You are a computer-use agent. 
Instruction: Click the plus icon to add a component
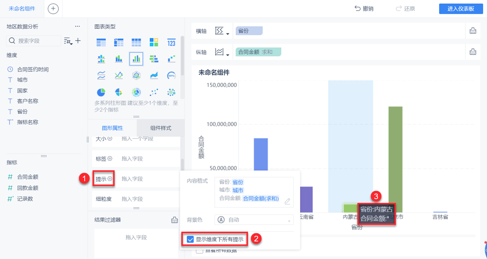coord(53,9)
